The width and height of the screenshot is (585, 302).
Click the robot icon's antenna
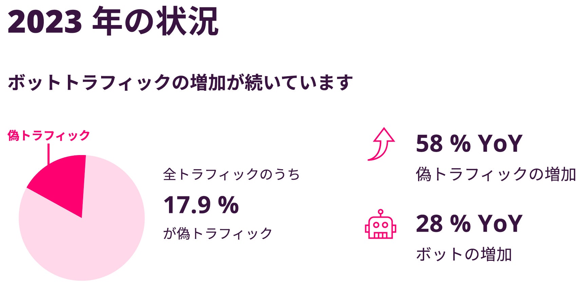[380, 213]
